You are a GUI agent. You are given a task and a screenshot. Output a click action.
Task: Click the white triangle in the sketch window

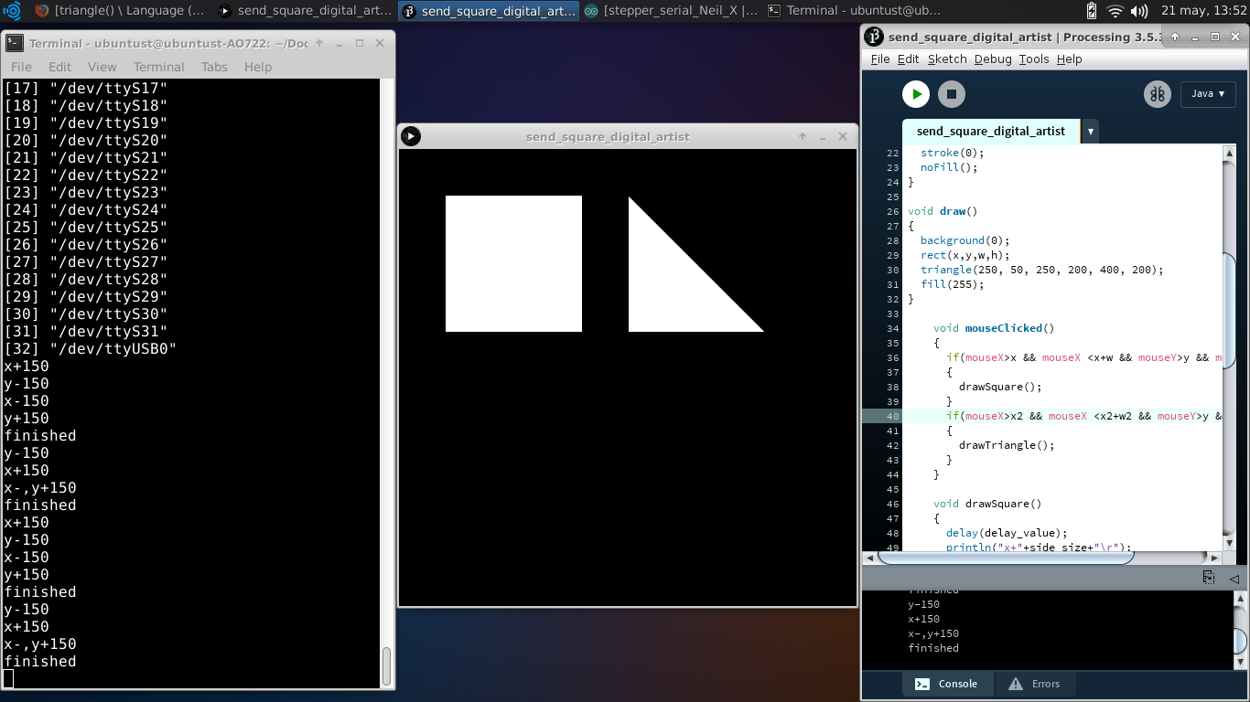coord(673,288)
